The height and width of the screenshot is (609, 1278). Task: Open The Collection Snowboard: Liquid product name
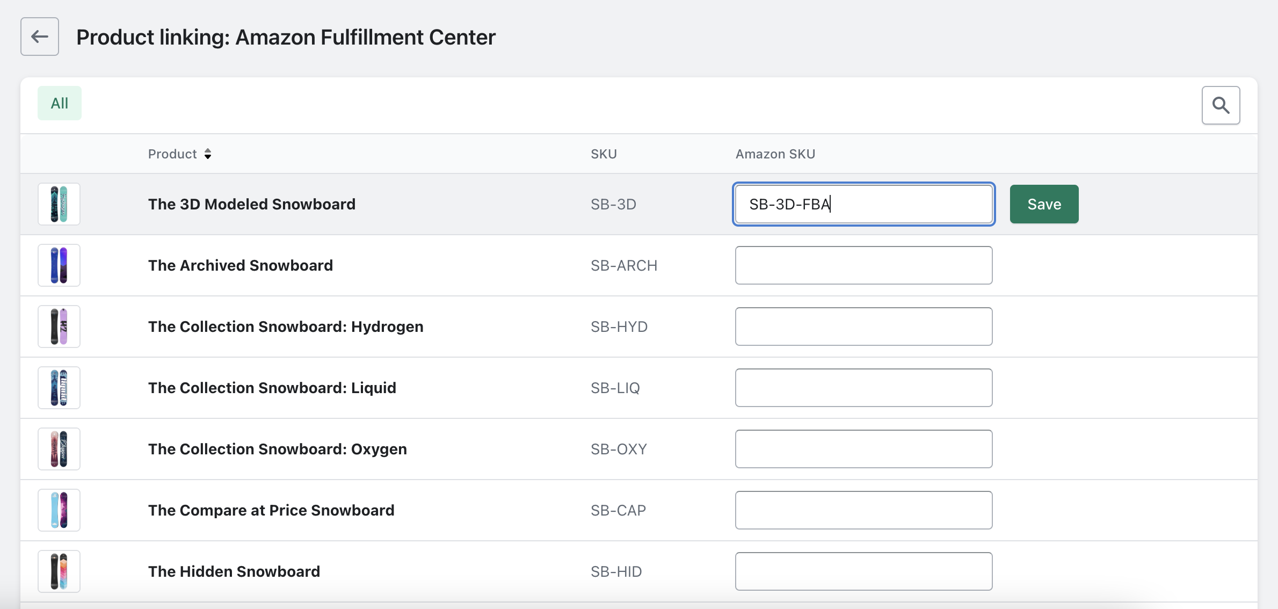(x=272, y=388)
